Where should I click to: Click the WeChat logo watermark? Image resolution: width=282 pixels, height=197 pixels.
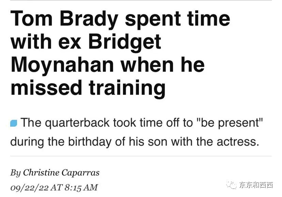point(232,185)
